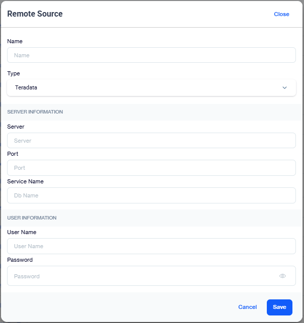This screenshot has height=323, width=304.
Task: Focus the Name input field
Action: pyautogui.click(x=151, y=55)
